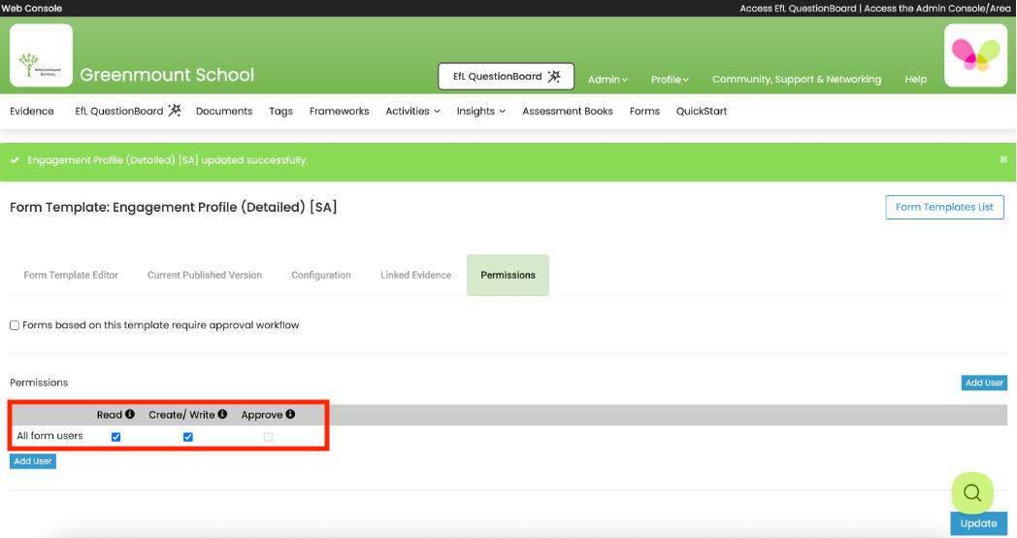Open the Frameworks page

(340, 111)
